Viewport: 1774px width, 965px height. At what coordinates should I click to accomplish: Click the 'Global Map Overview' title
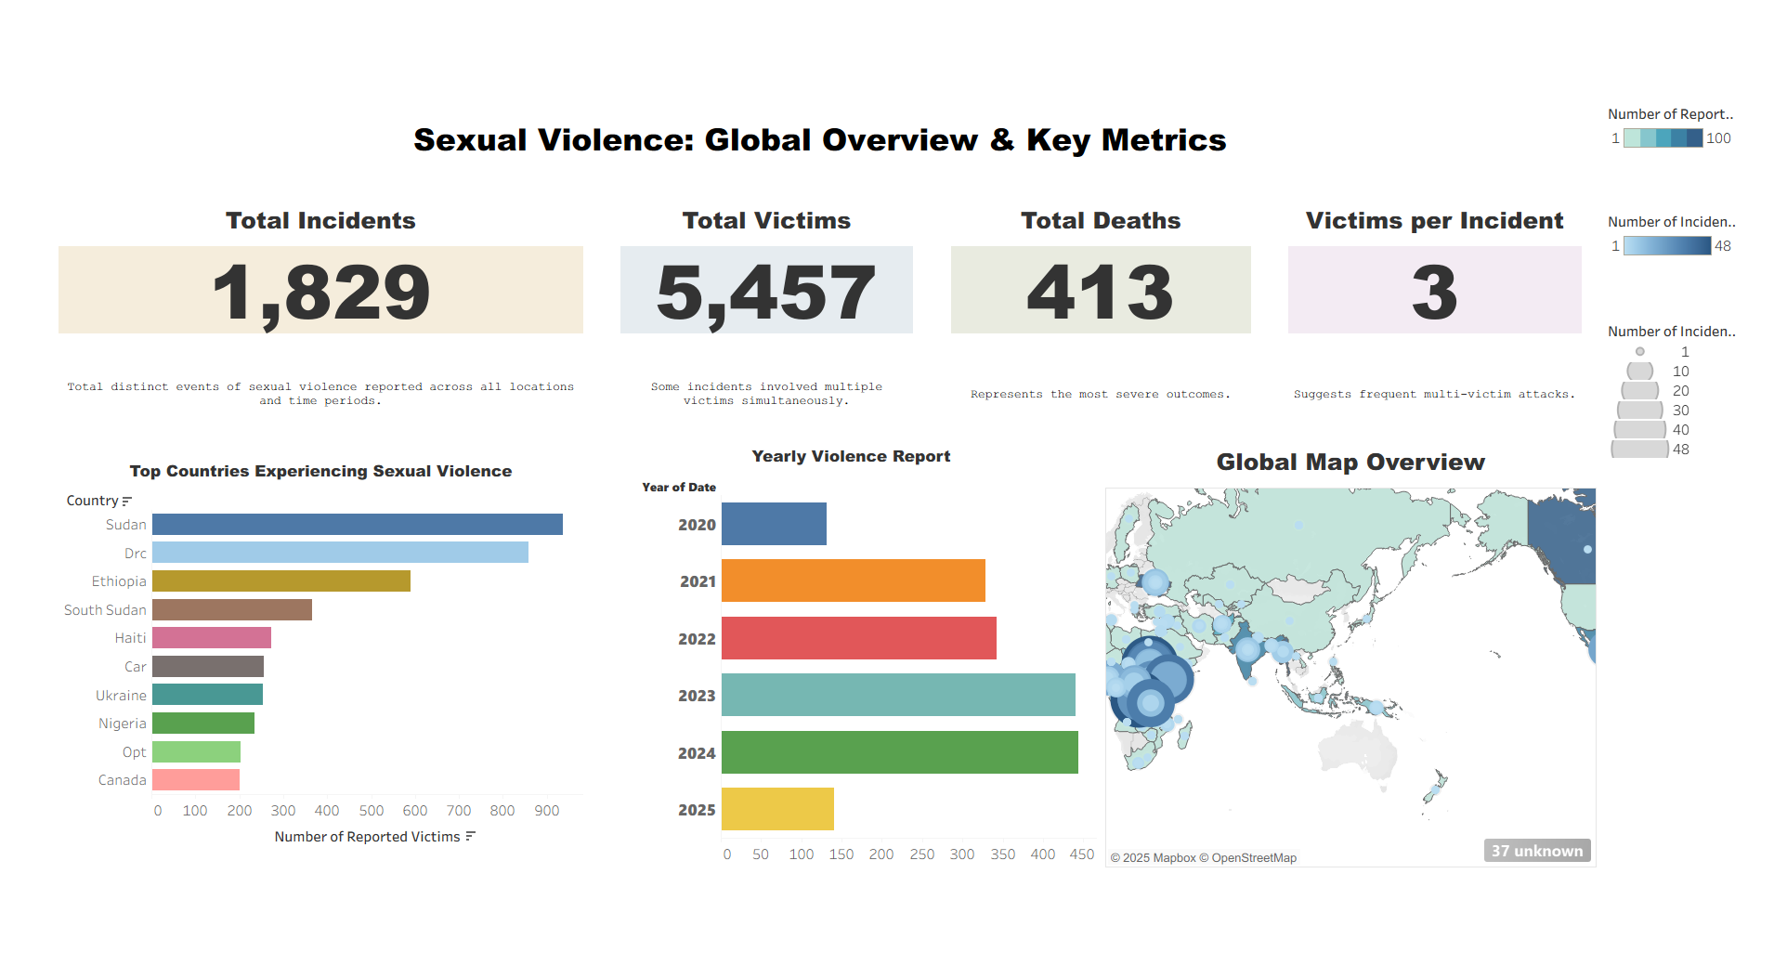1350,462
